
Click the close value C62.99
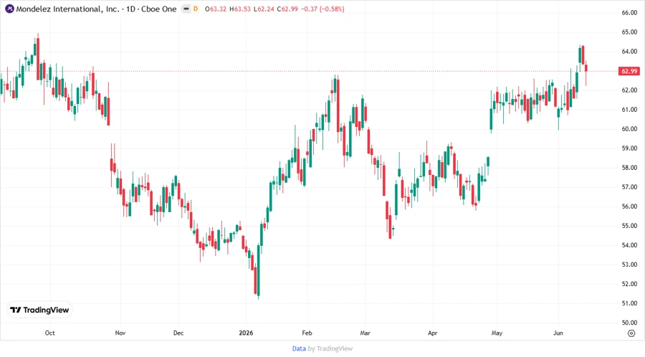pyautogui.click(x=287, y=9)
